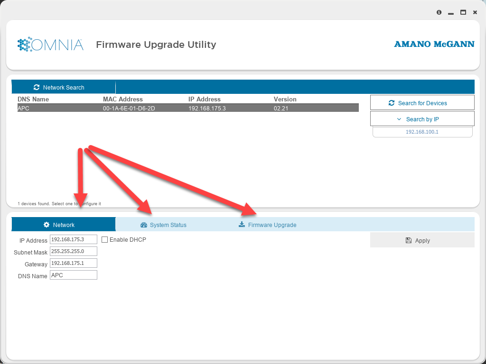The height and width of the screenshot is (364, 486).
Task: Switch to the Network tab
Action: coord(64,224)
